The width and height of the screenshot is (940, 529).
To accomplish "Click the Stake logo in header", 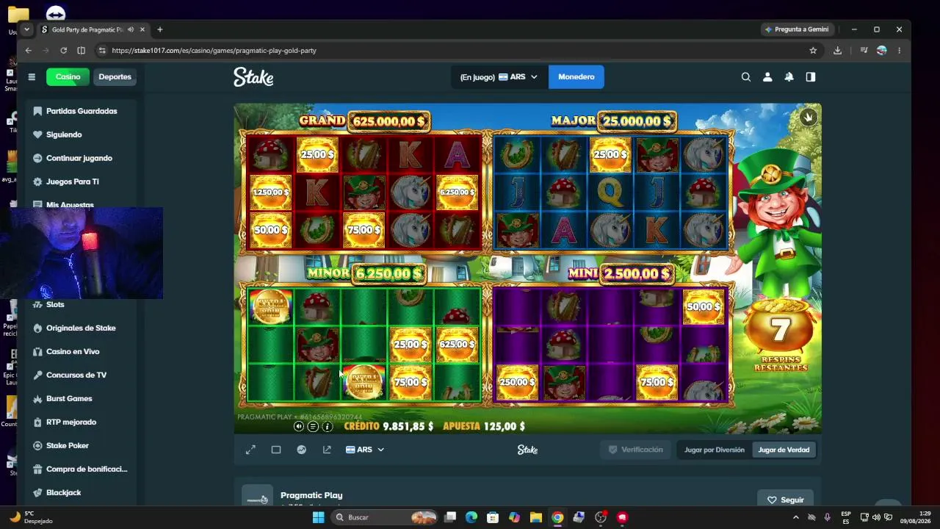I will tap(253, 76).
